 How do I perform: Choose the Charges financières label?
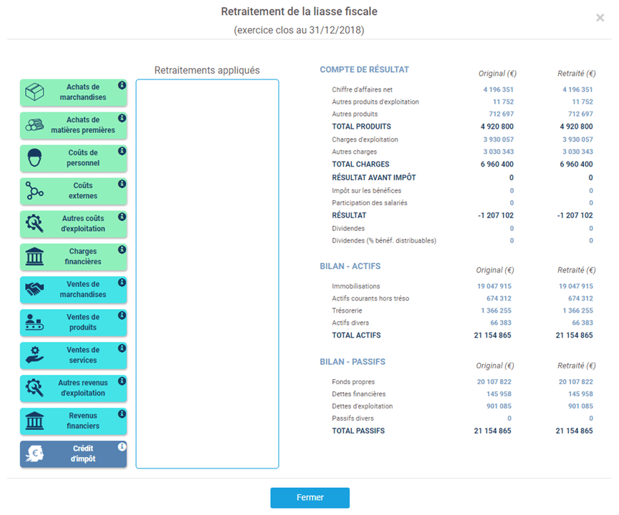[x=83, y=257]
